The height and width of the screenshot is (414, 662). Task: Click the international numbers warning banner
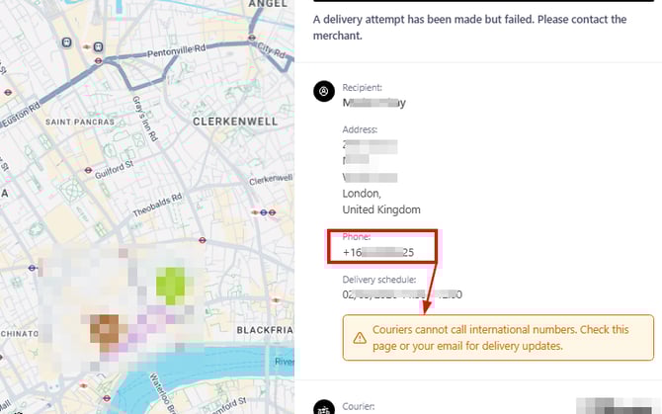498,338
